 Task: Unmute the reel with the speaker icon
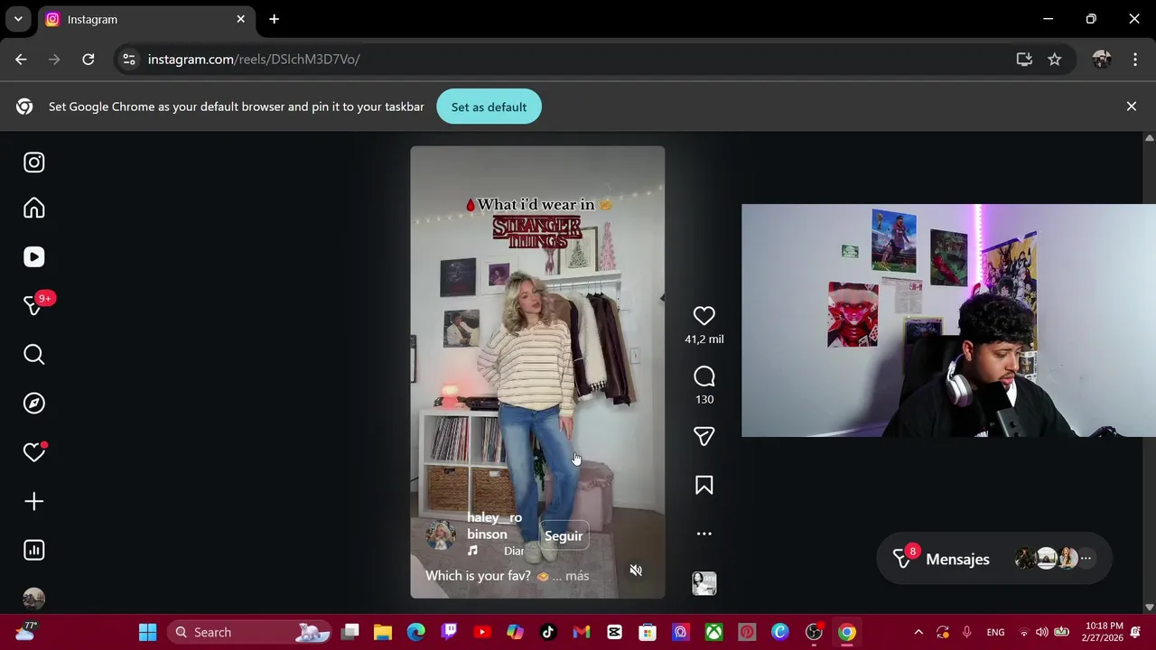coord(636,571)
